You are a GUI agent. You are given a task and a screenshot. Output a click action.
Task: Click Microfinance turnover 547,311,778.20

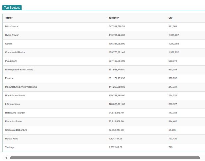click(x=117, y=27)
